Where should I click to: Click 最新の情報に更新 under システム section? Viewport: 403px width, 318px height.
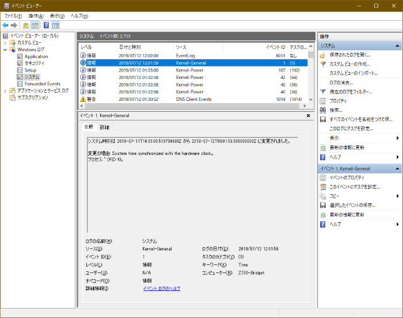click(347, 147)
